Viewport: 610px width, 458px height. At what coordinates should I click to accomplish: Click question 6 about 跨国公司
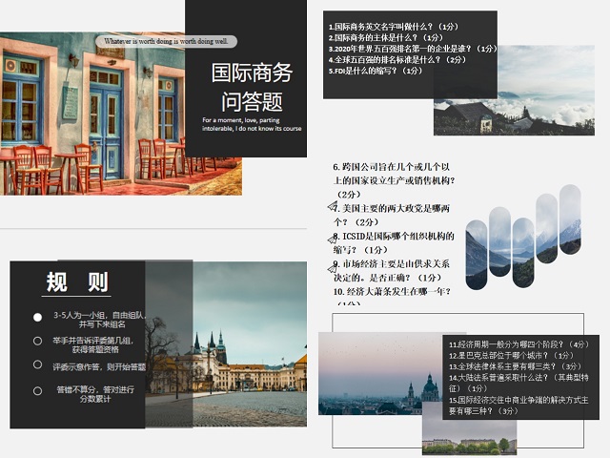pos(394,180)
